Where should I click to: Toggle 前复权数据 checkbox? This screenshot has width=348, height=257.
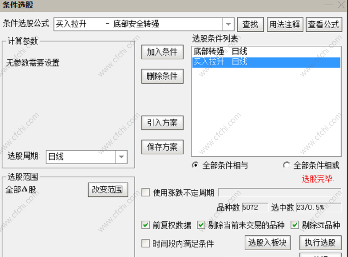(146, 225)
